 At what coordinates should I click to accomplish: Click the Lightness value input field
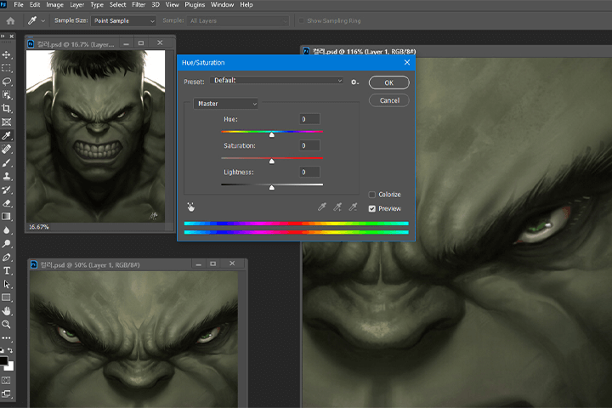click(310, 173)
